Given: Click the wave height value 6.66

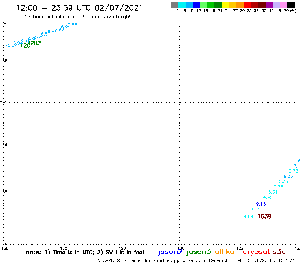Looking at the screenshot, I should [32, 39].
